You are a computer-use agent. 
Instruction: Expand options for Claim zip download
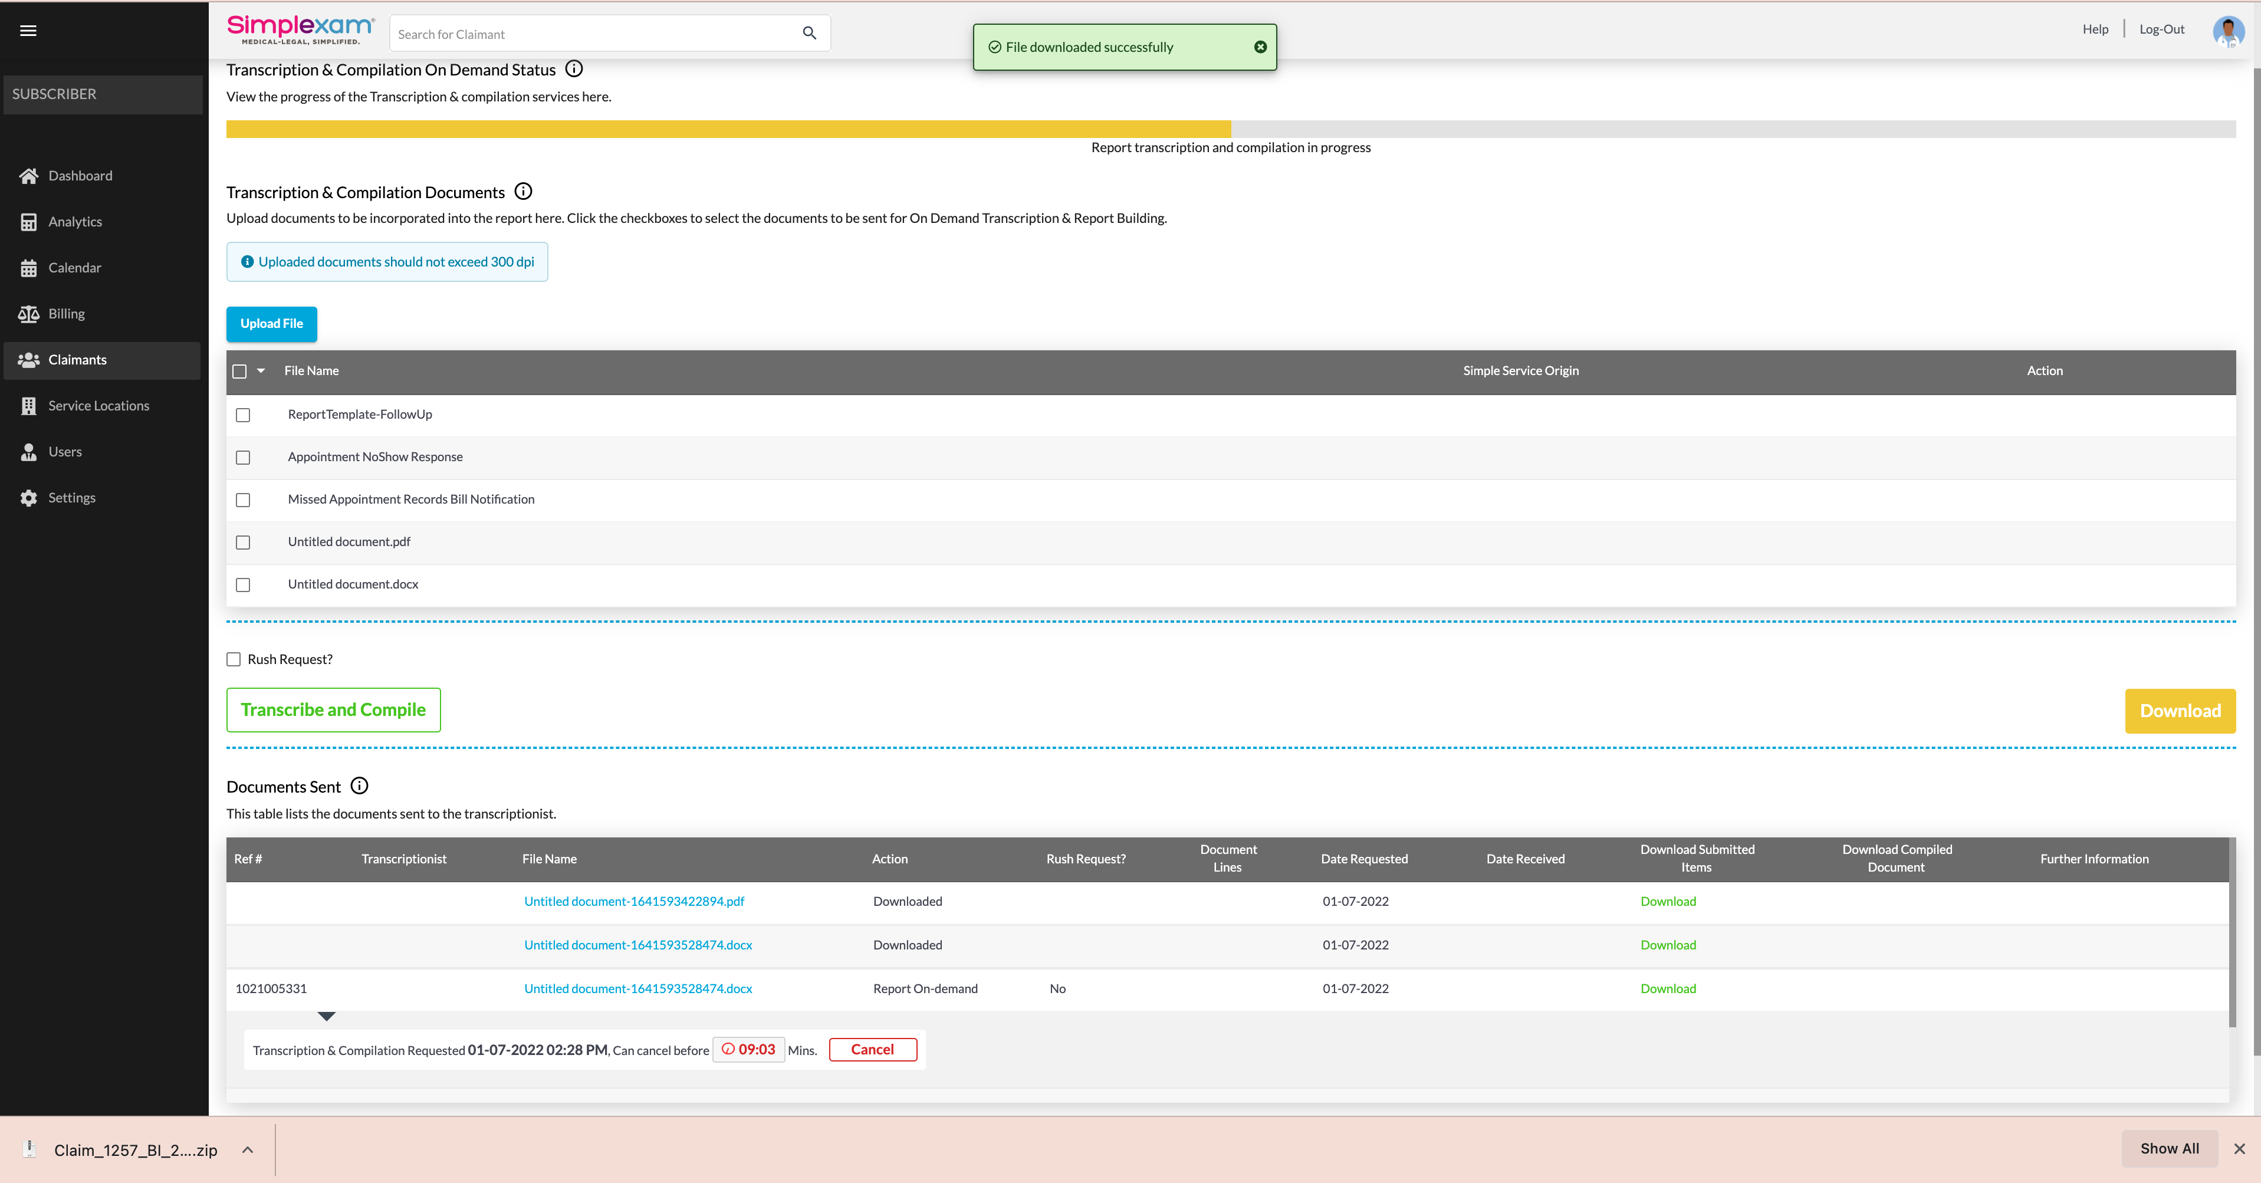click(x=248, y=1149)
